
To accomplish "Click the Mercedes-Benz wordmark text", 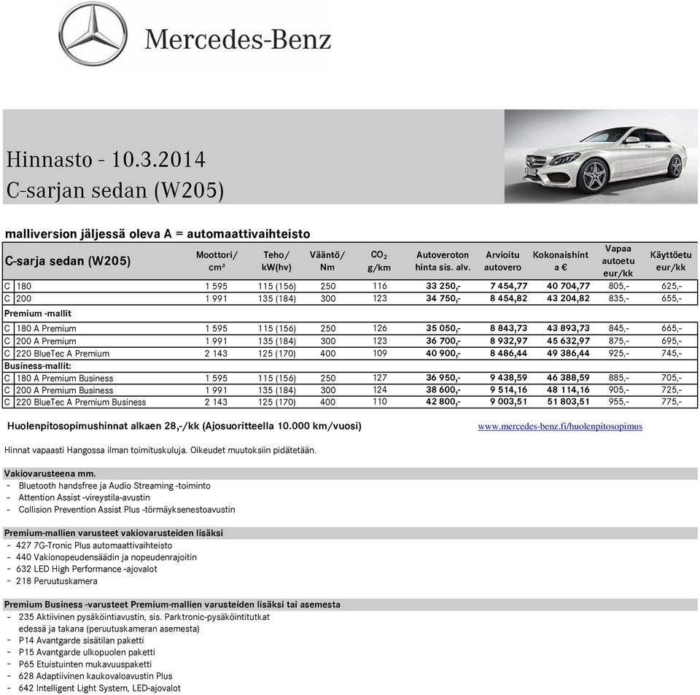I will tap(238, 39).
